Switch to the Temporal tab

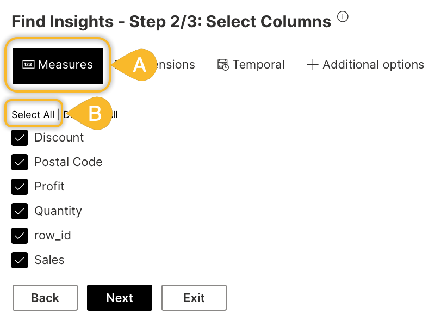point(251,65)
